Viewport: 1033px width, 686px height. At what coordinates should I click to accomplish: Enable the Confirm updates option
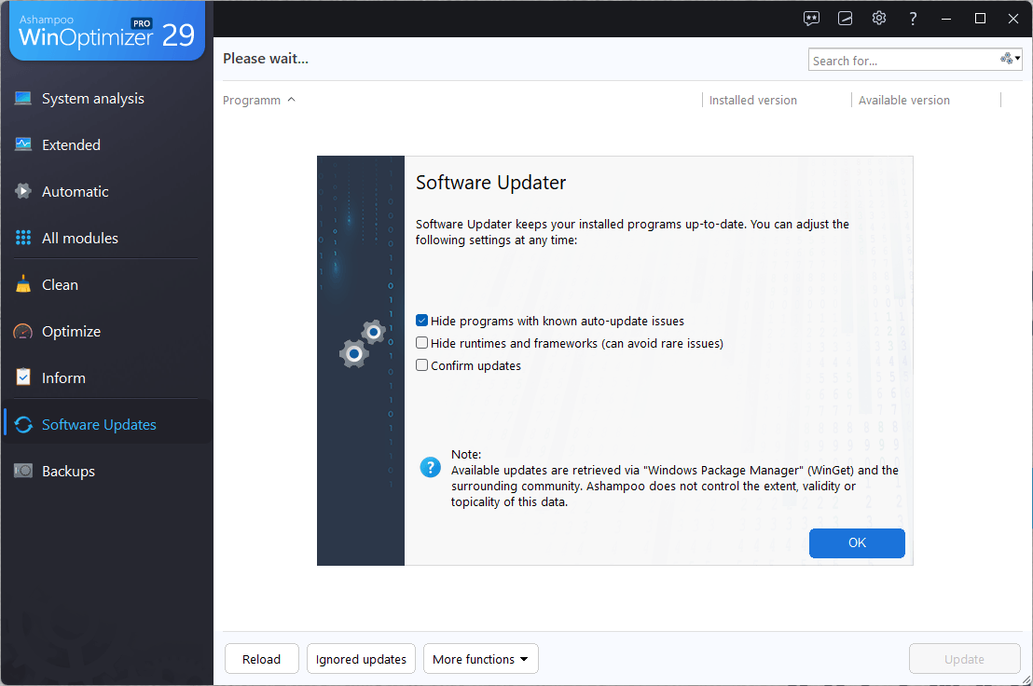421,364
